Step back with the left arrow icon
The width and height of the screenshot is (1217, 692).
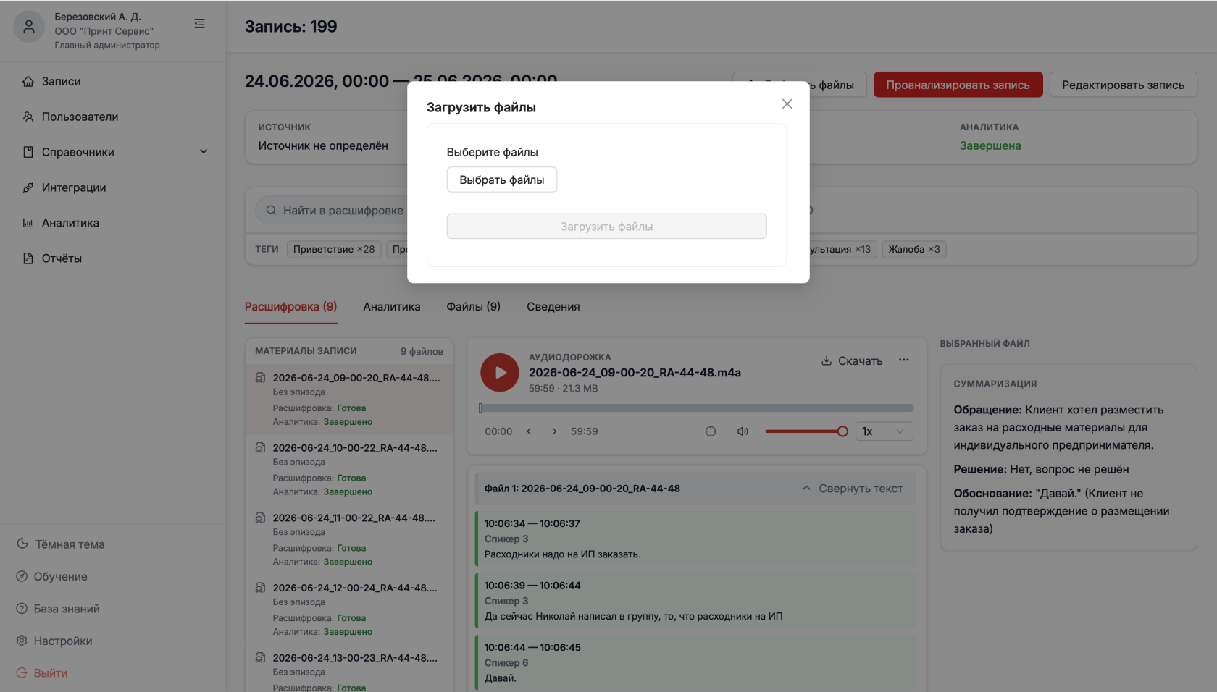(529, 431)
